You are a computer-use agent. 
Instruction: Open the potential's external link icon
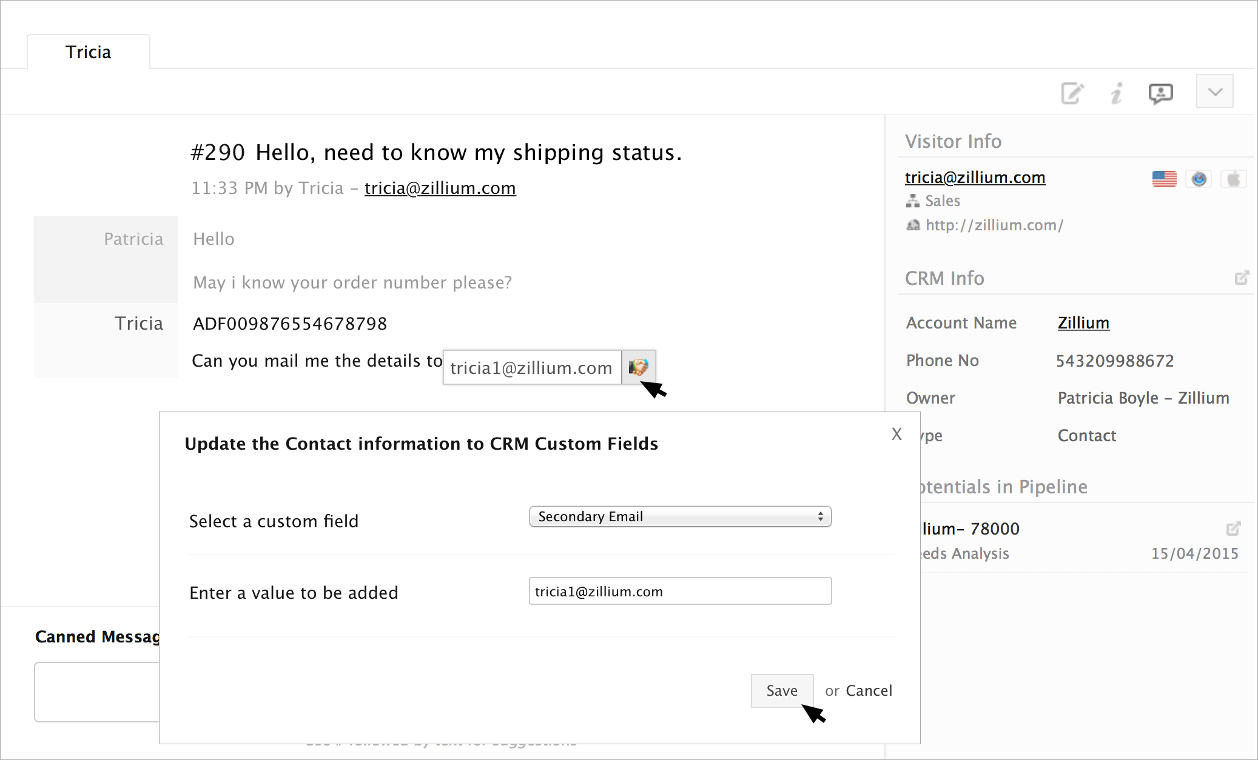1233,528
